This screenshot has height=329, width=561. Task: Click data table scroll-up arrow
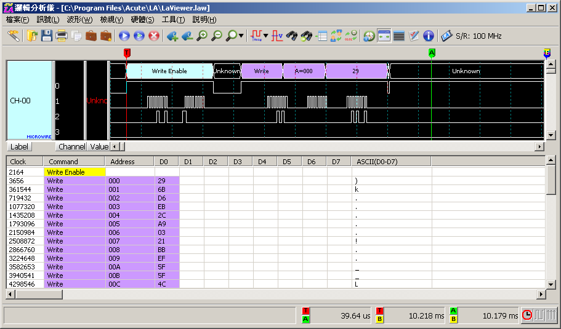tap(551, 160)
